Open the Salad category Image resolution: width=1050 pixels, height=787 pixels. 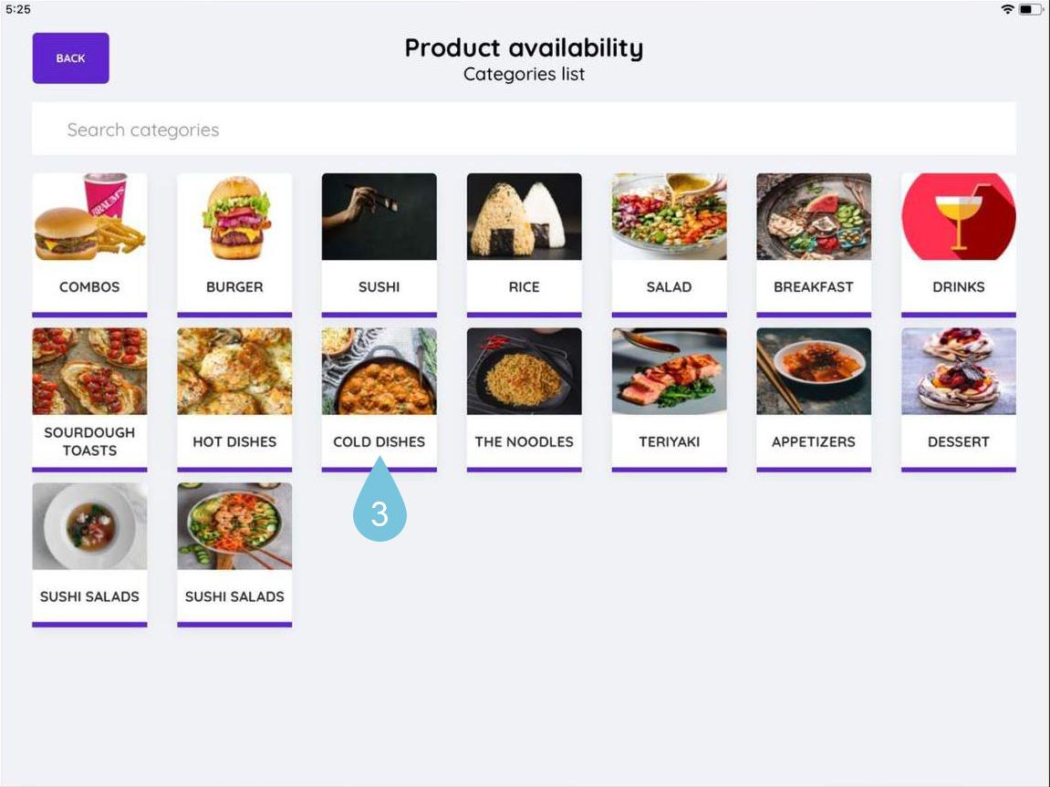(669, 244)
